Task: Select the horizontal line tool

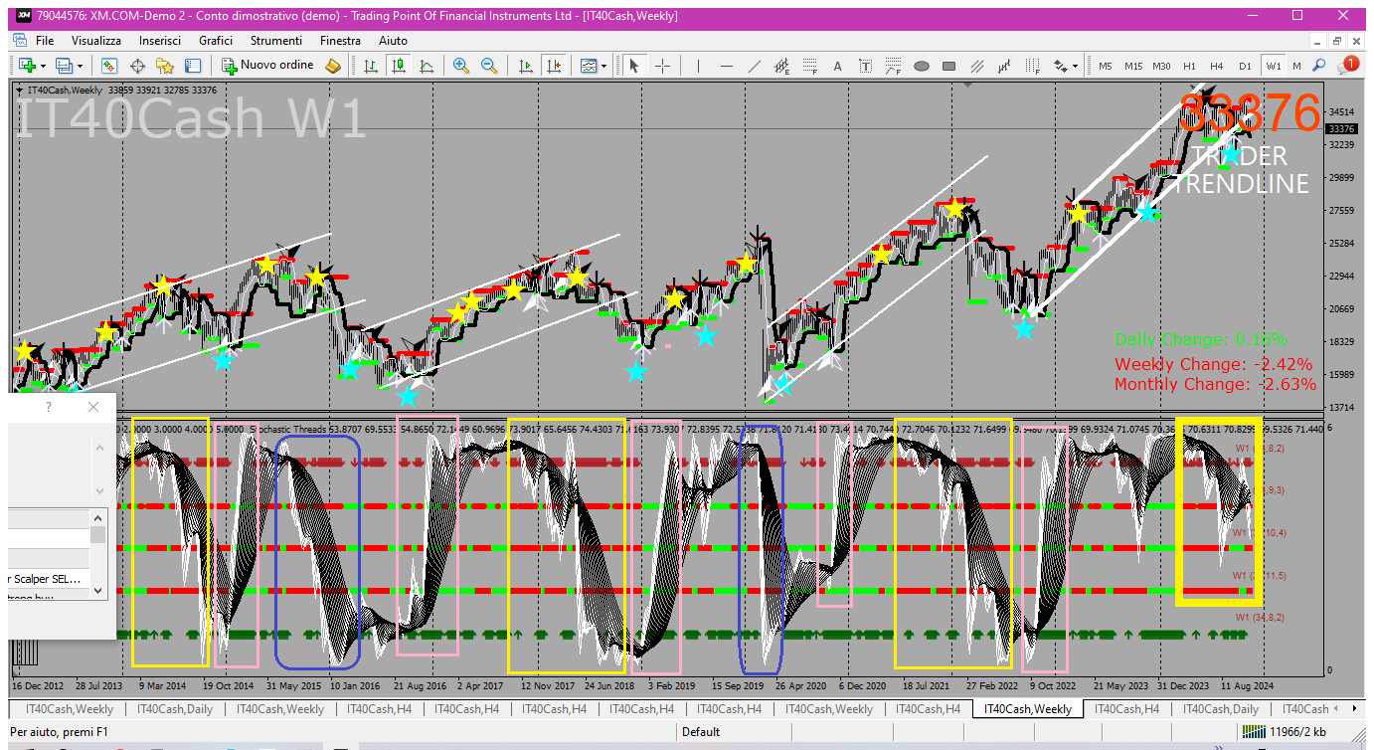Action: (727, 66)
